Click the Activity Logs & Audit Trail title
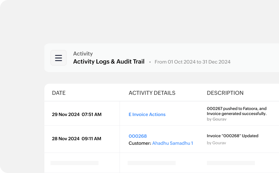Image resolution: width=279 pixels, height=173 pixels. pos(109,62)
